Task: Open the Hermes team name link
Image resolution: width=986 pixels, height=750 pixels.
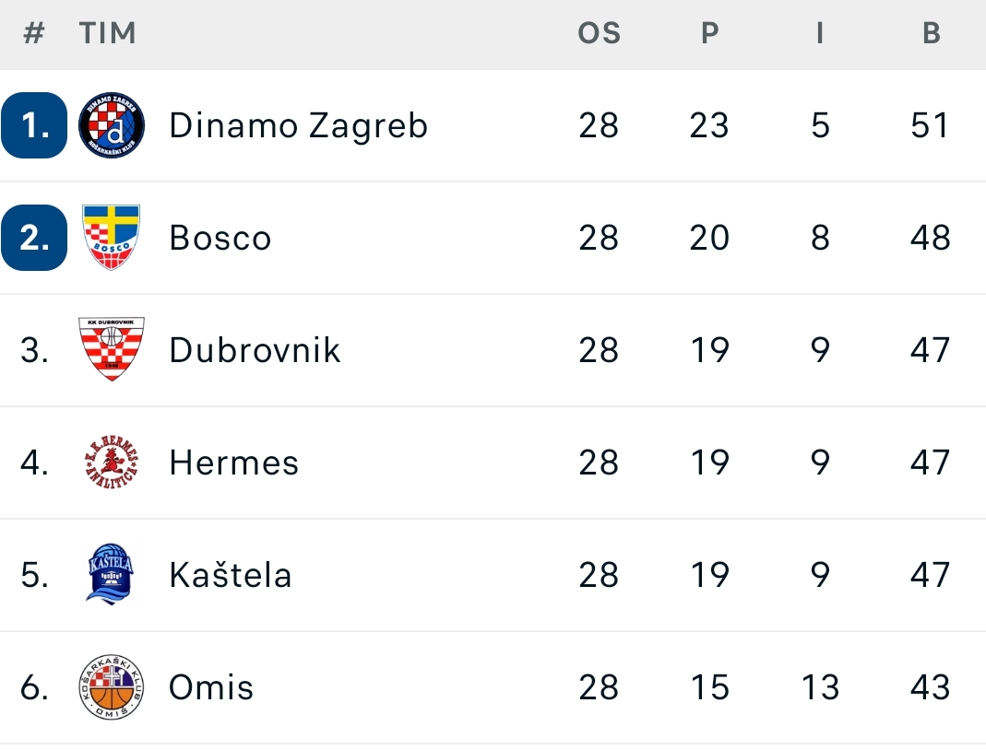Action: click(x=234, y=463)
